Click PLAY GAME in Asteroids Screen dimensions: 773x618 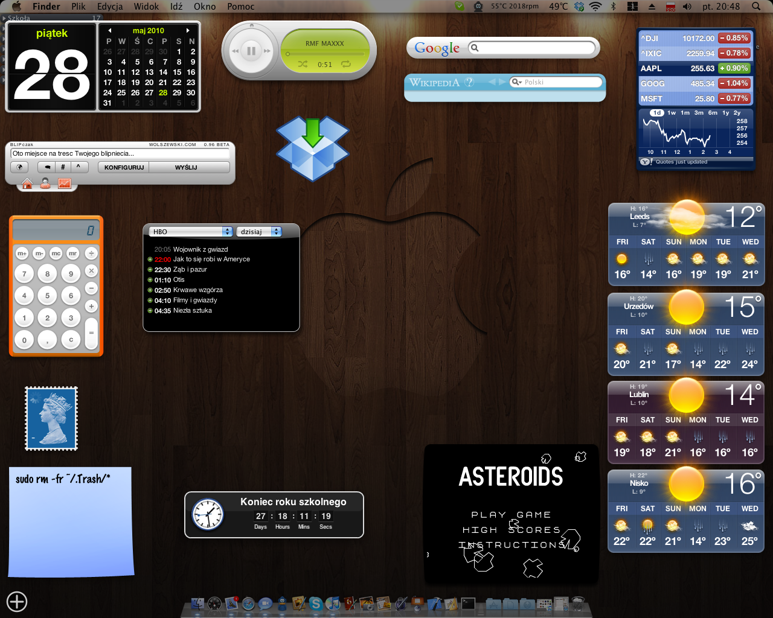click(x=511, y=515)
